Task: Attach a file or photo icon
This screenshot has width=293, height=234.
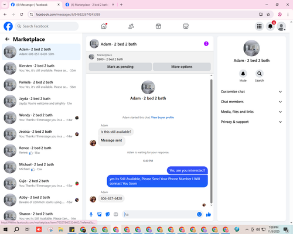Action: [100, 215]
